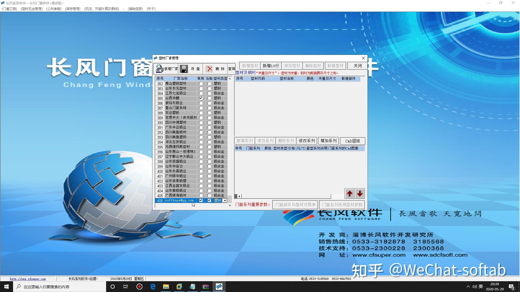Click the 修改系列 button
520x292 pixels.
(x=307, y=141)
